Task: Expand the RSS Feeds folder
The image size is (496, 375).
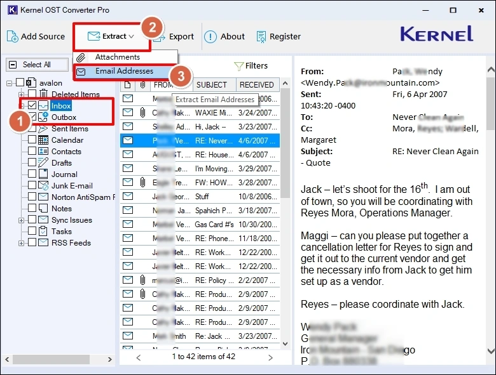Action: [x=21, y=243]
